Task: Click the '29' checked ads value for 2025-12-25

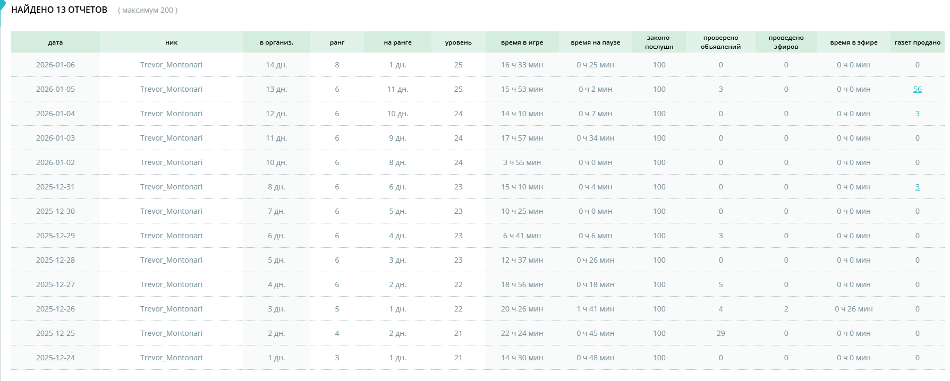Action: [720, 333]
